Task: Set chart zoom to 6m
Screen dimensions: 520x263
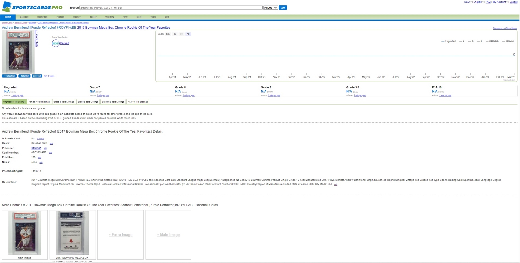Action: pos(168,34)
